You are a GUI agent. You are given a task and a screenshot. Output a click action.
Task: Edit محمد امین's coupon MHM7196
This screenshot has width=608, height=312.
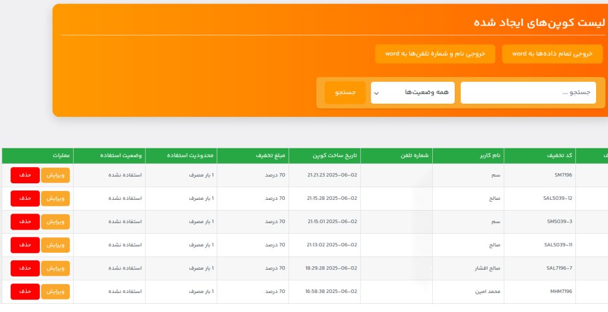[55, 291]
